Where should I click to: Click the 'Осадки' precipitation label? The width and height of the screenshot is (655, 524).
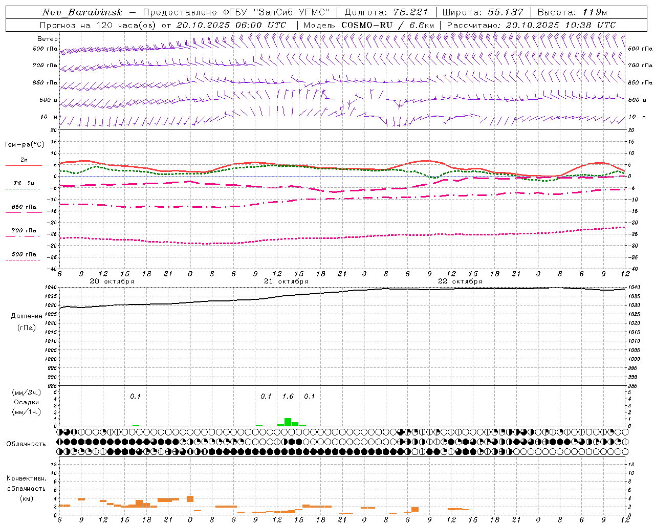27,402
